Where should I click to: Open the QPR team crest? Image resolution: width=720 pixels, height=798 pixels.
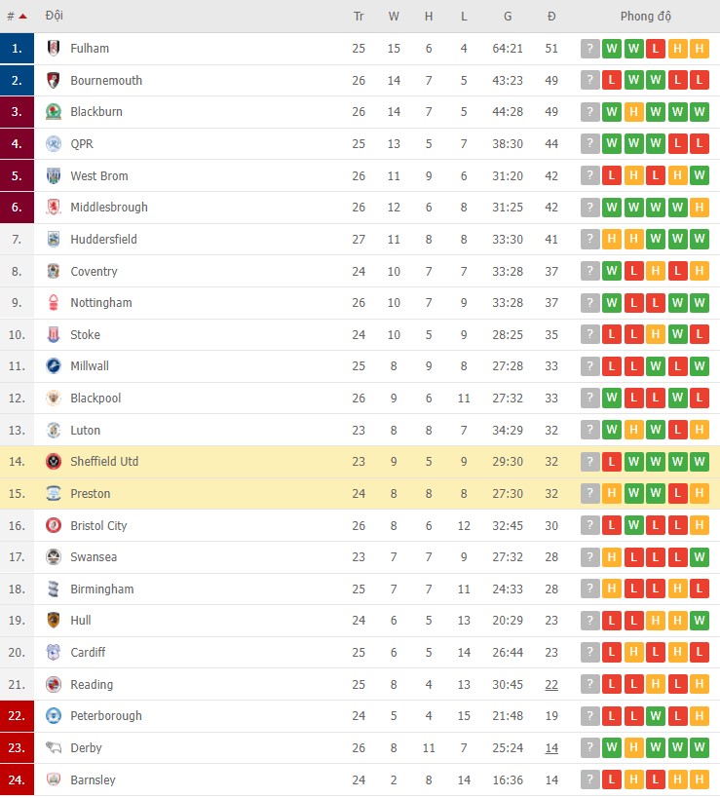pos(53,143)
